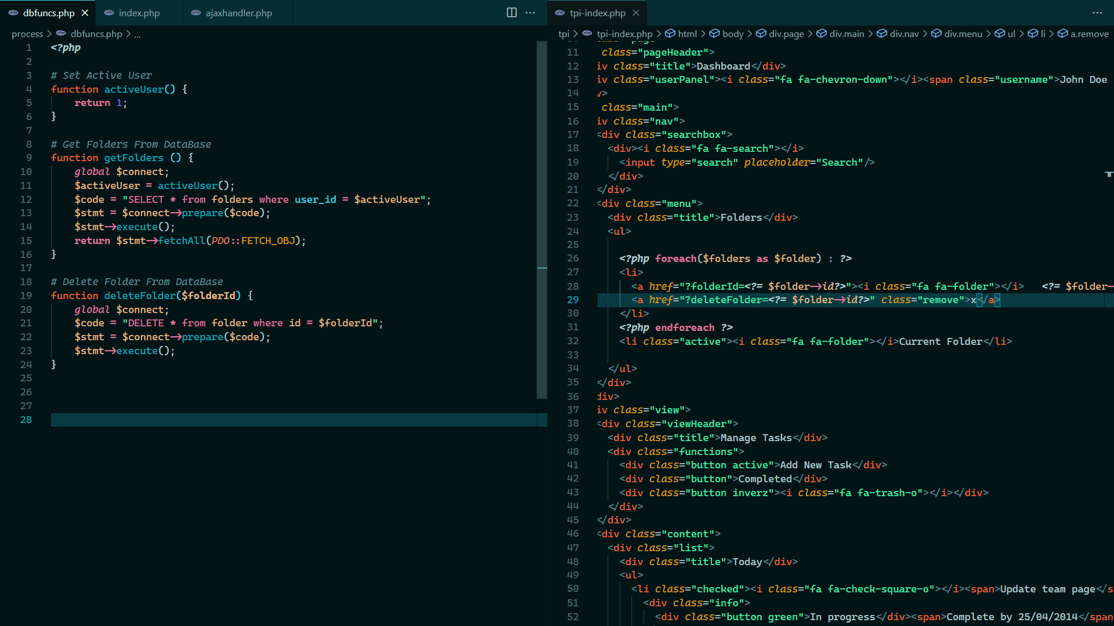
Task: Click symbol icon before a.remove breadcrumb
Action: (1063, 34)
